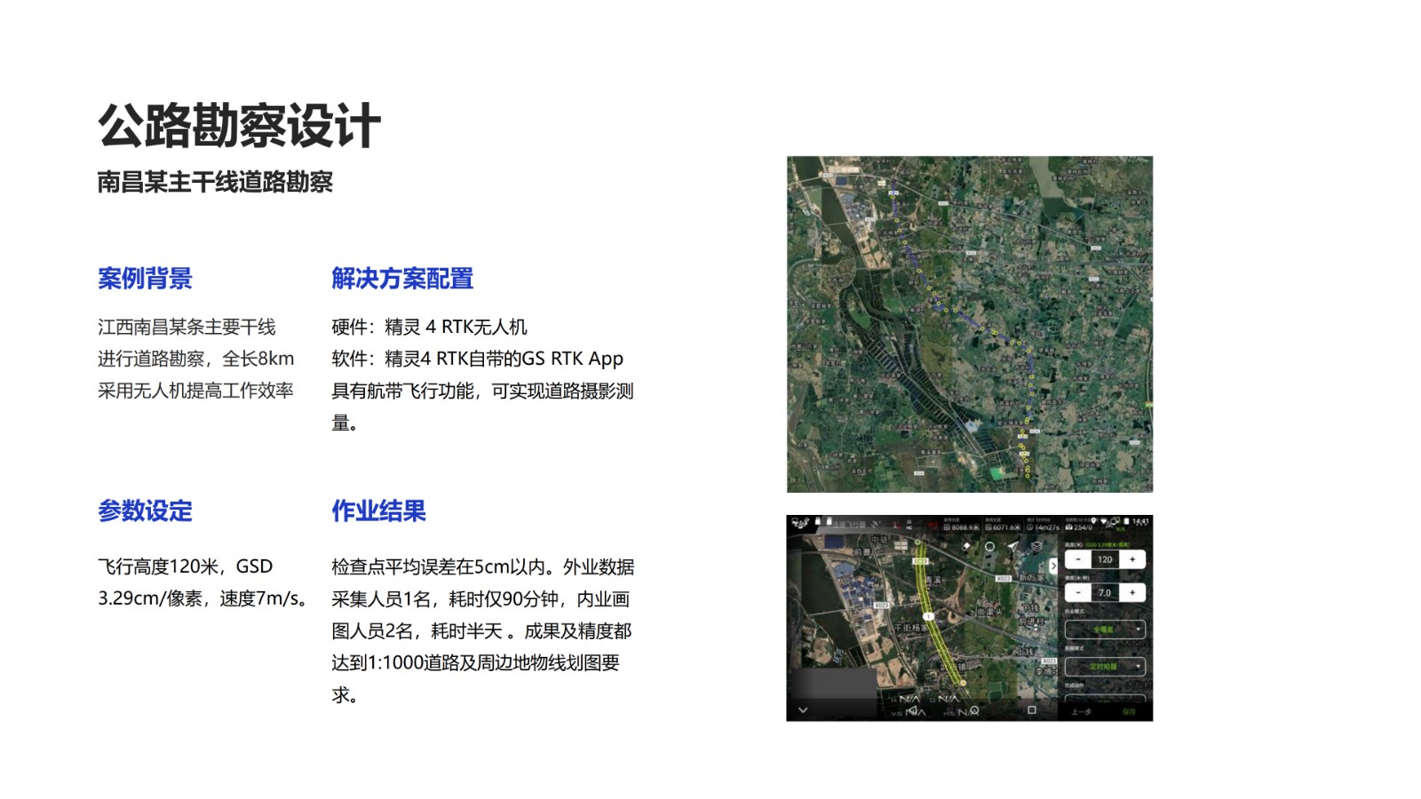Raise speed using plus beside 7.0
This screenshot has height=799, width=1421.
point(1132,592)
